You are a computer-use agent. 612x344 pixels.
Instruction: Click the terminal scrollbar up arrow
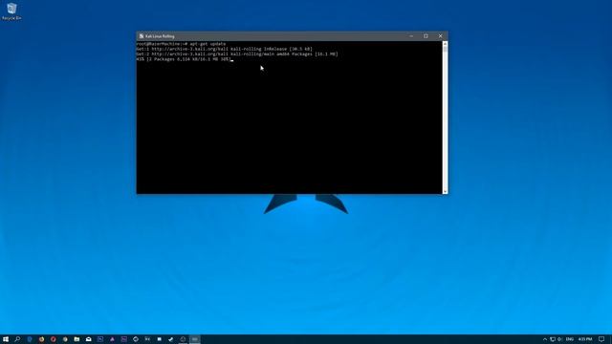click(x=445, y=44)
